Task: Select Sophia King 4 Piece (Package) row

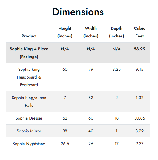Action: 78,53
